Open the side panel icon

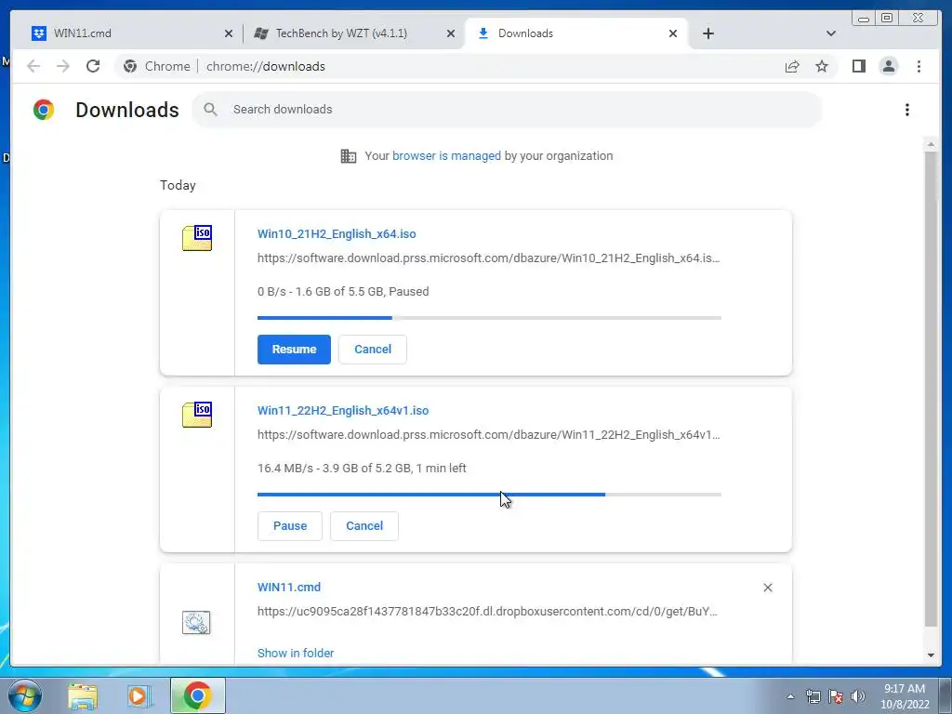(x=858, y=66)
